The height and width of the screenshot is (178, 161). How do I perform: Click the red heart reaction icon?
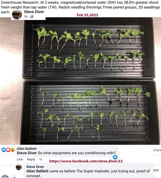(8, 150)
